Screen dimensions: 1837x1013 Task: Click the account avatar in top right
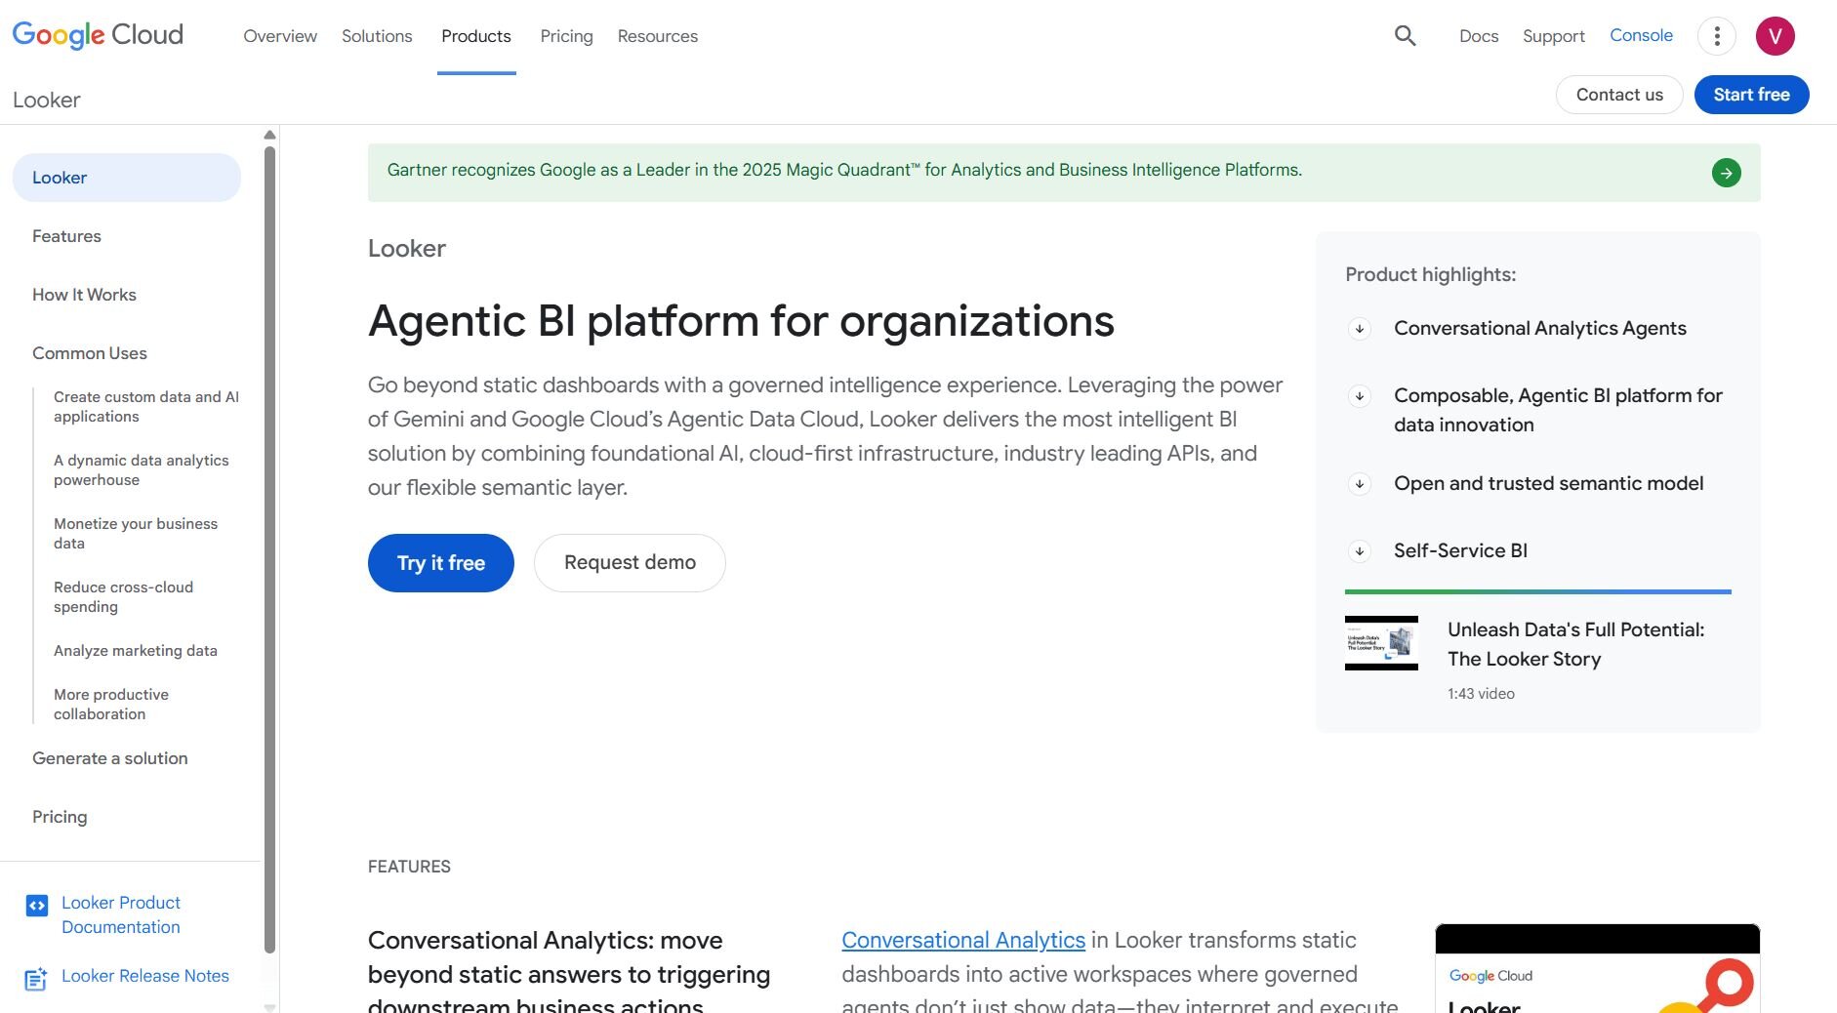tap(1776, 35)
